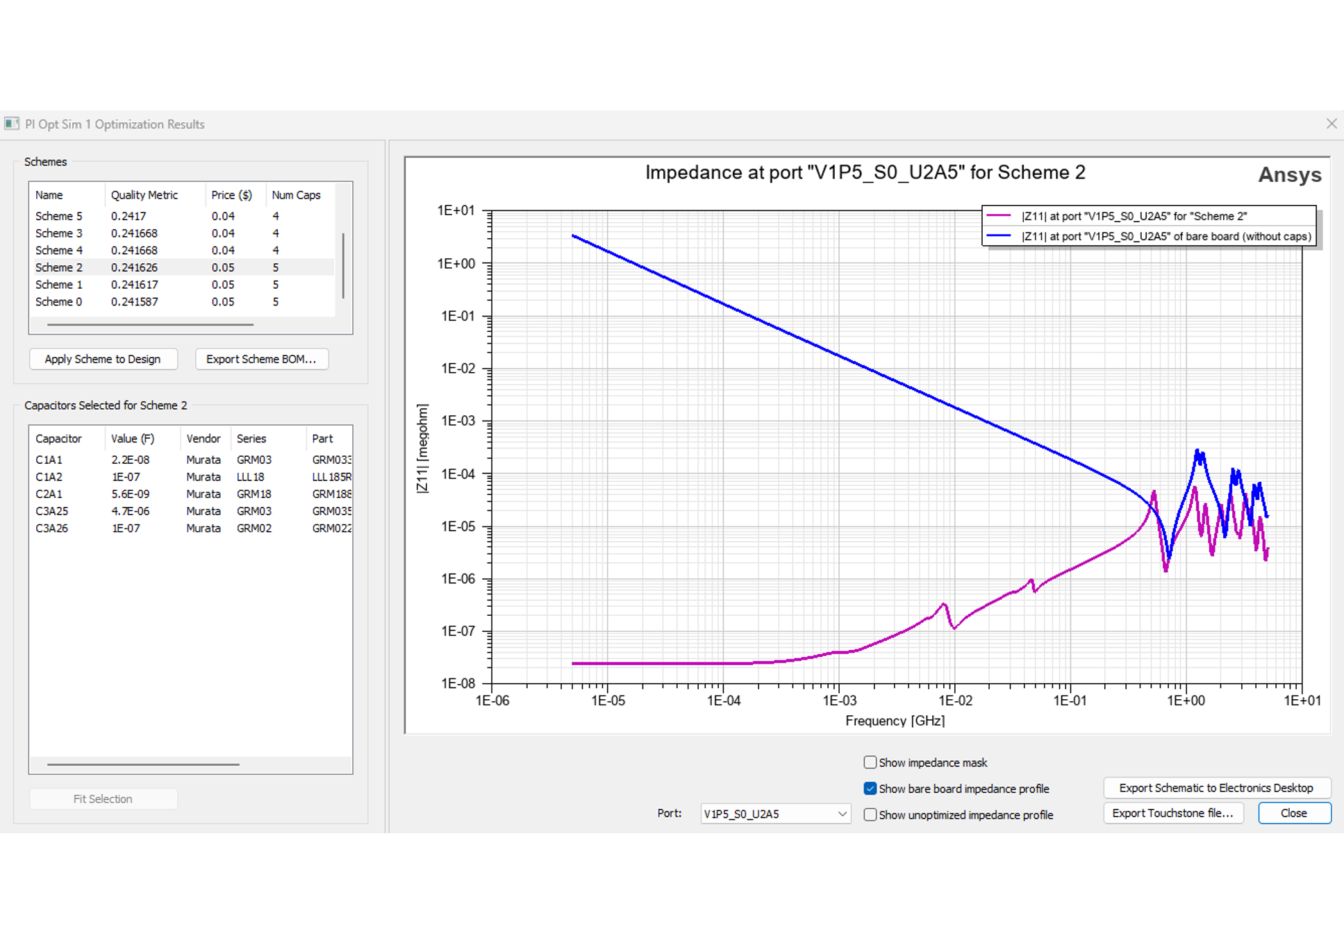1344x938 pixels.
Task: Click the capacitor table horizontal scrollbar
Action: pos(143,764)
